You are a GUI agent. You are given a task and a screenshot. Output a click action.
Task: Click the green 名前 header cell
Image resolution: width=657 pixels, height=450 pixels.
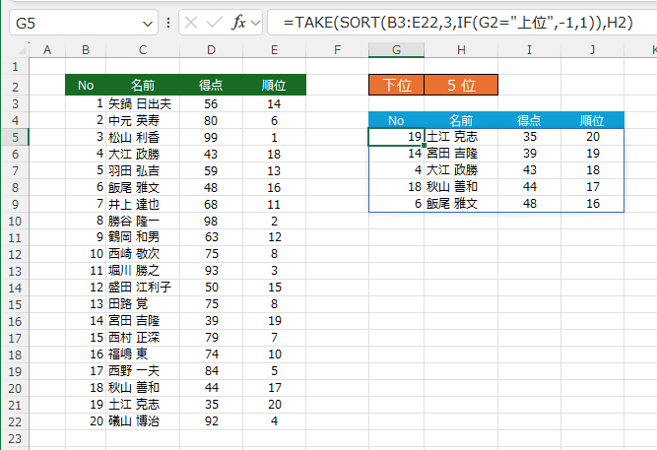coord(142,86)
